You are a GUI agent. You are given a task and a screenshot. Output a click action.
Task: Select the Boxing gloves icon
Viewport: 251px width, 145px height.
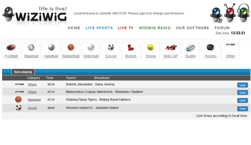click(131, 47)
